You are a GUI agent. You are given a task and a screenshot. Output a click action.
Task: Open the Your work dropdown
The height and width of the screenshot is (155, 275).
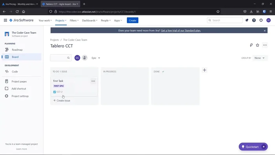pos(45,20)
